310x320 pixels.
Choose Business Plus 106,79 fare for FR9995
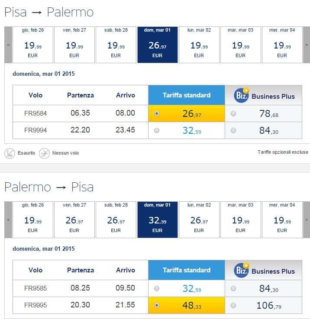click(234, 305)
